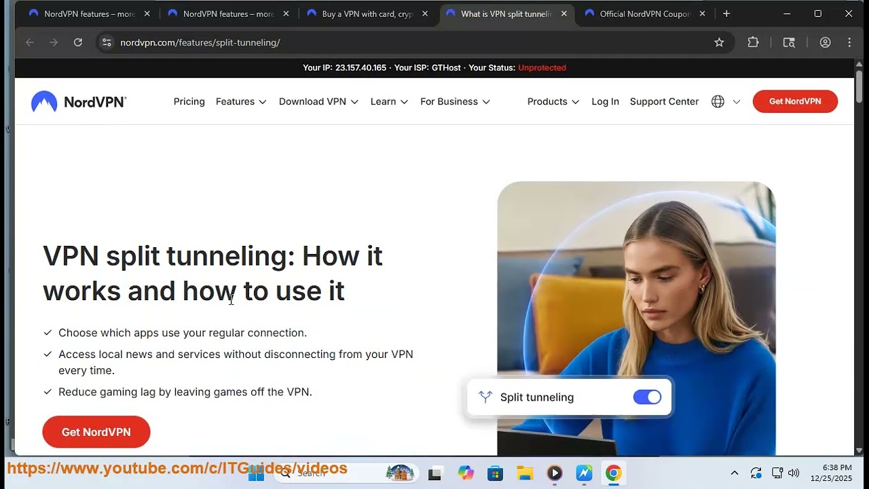Open Microsoft Store from the taskbar
869x489 pixels.
tap(495, 473)
